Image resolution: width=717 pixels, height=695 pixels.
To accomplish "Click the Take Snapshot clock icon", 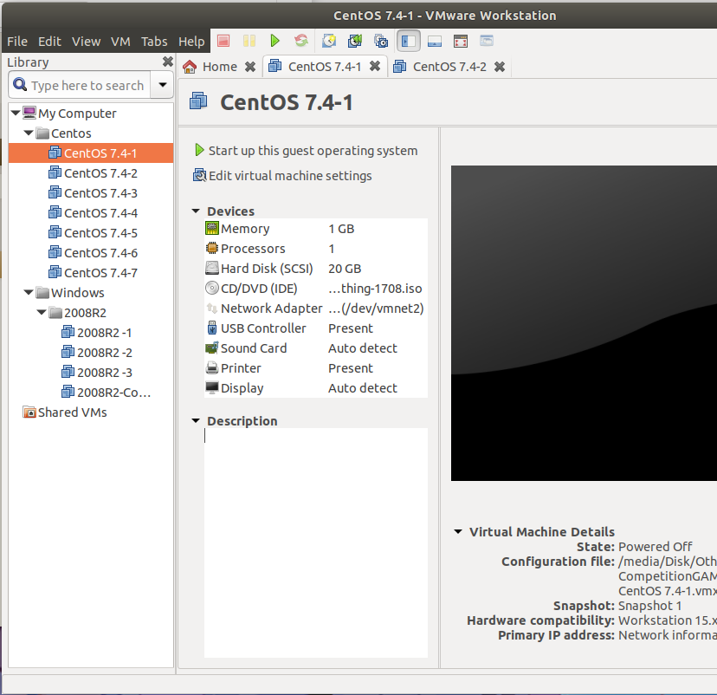I will (329, 42).
